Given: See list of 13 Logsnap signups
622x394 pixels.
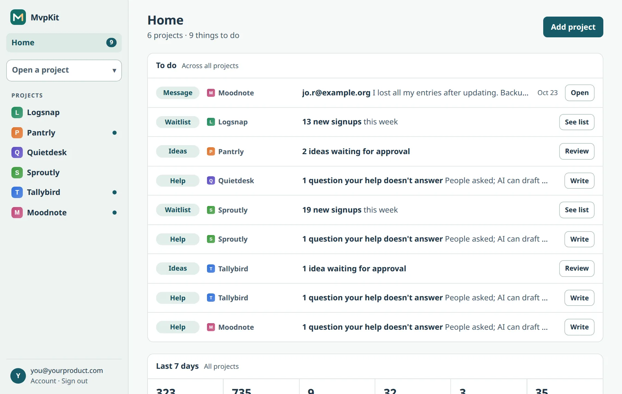Looking at the screenshot, I should coord(577,122).
